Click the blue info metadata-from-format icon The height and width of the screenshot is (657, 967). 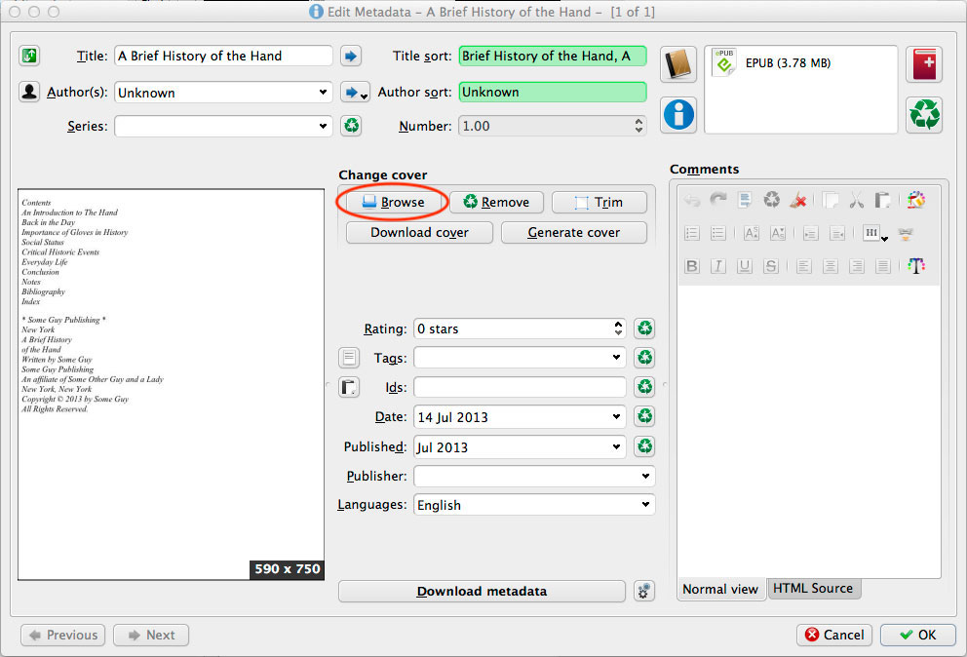[679, 114]
